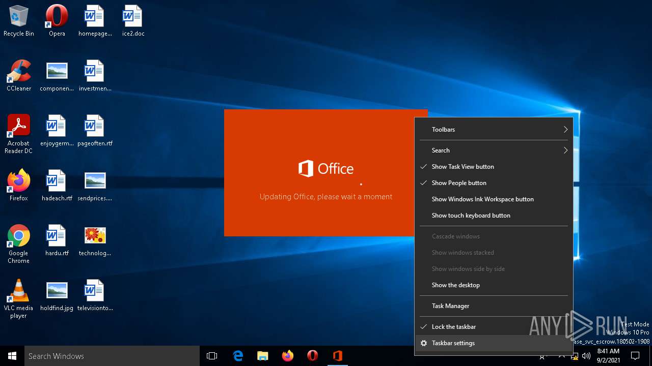This screenshot has height=366, width=652.
Task: Select the Google Chrome desktop shortcut
Action: point(19,243)
